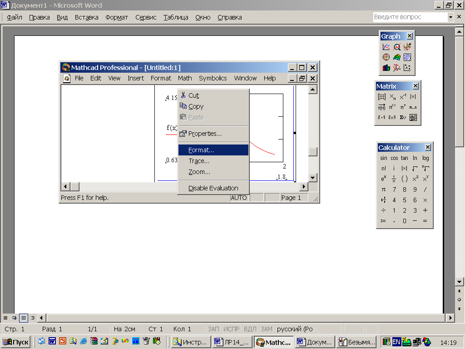Insert a matrix using Matrix palette icon
Viewport: 465px width, 349px height.
pos(381,97)
